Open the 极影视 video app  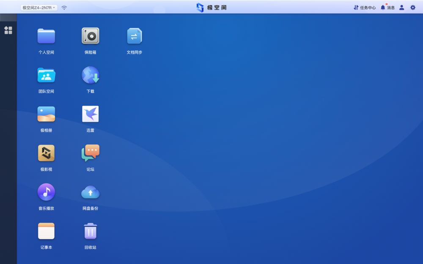tap(46, 153)
